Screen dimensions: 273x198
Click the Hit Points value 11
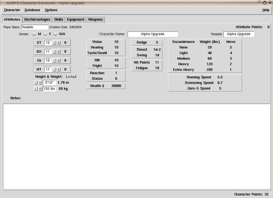157,62
